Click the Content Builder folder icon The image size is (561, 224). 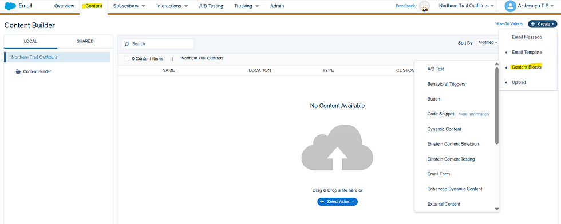click(18, 71)
